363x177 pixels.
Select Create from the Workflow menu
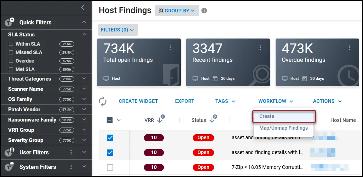tap(284, 116)
